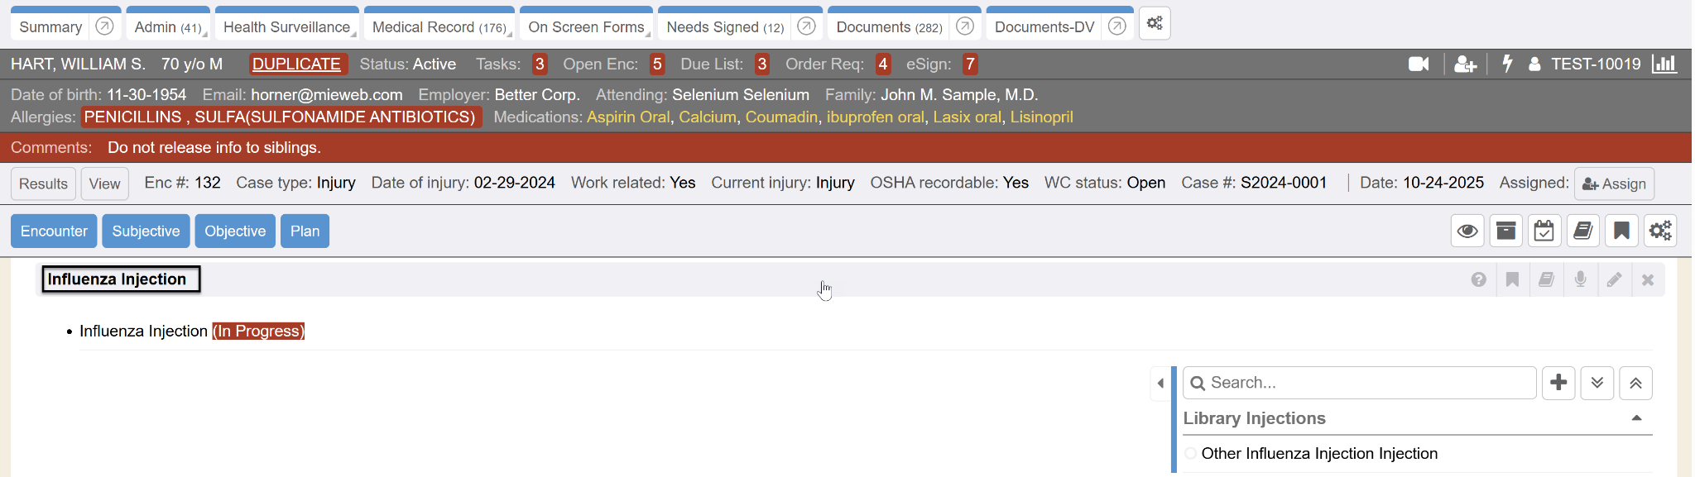Image resolution: width=1695 pixels, height=477 pixels.
Task: Click the add user icon in header
Action: pos(1465,64)
